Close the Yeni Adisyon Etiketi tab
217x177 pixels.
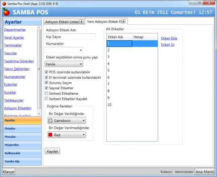(123, 21)
